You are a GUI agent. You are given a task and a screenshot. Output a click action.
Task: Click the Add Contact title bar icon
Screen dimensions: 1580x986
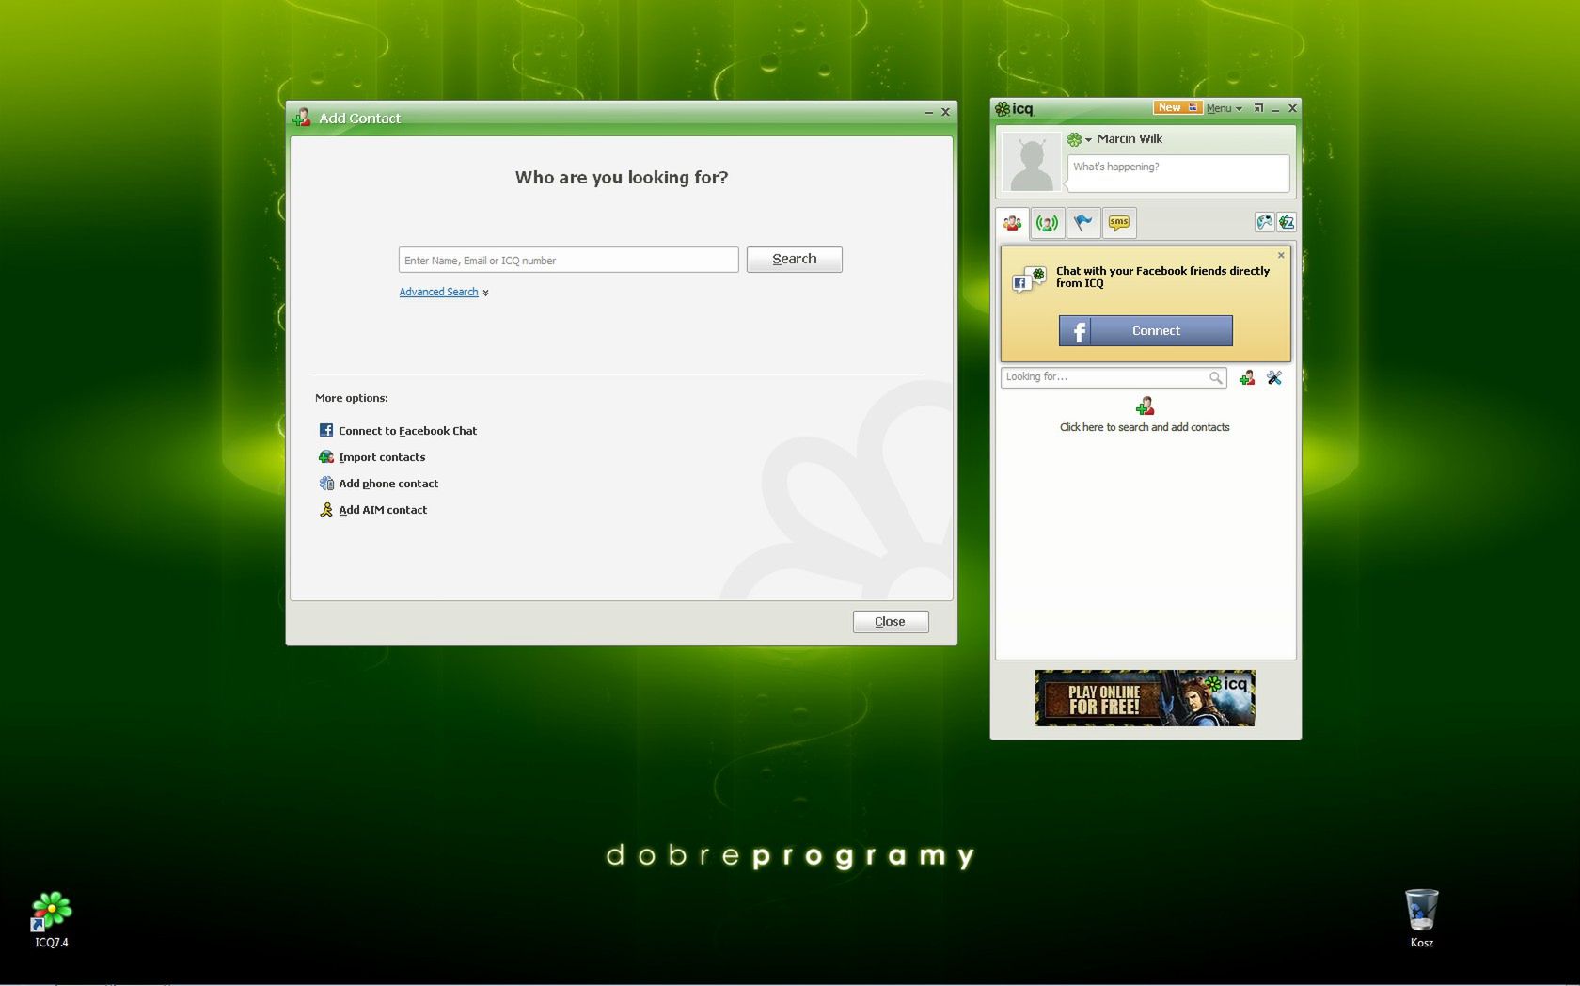coord(302,118)
